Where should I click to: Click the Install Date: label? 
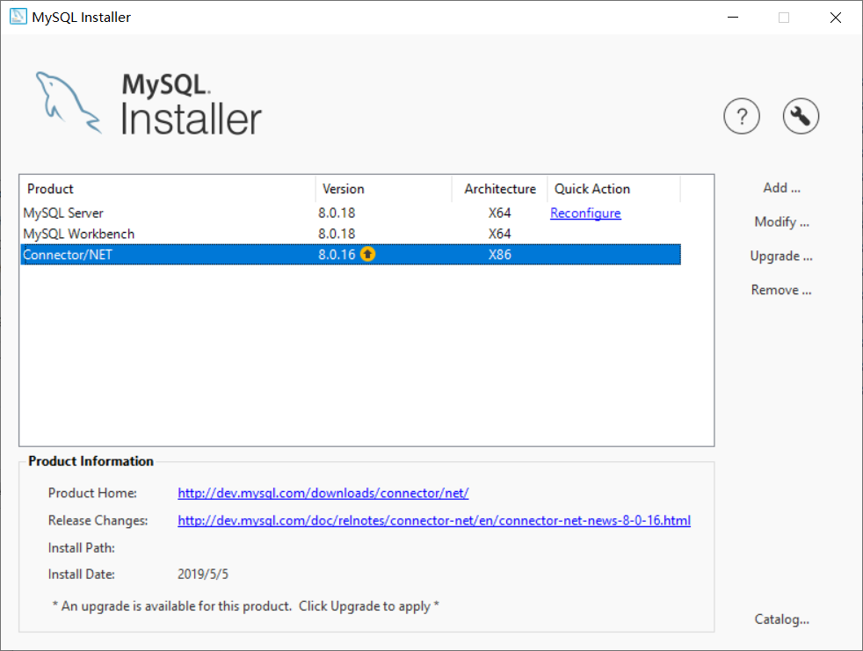[82, 575]
